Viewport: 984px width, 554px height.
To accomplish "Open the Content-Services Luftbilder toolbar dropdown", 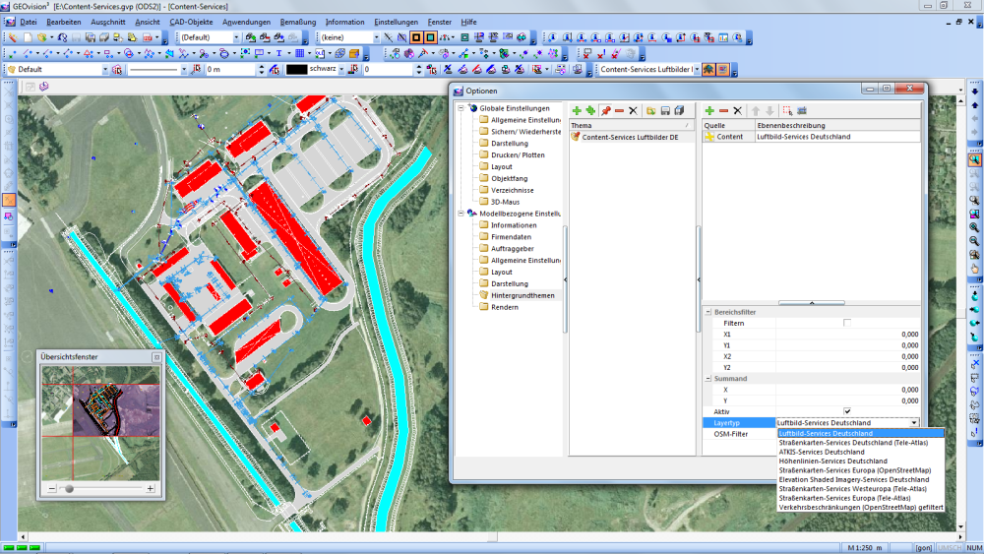I will 697,70.
